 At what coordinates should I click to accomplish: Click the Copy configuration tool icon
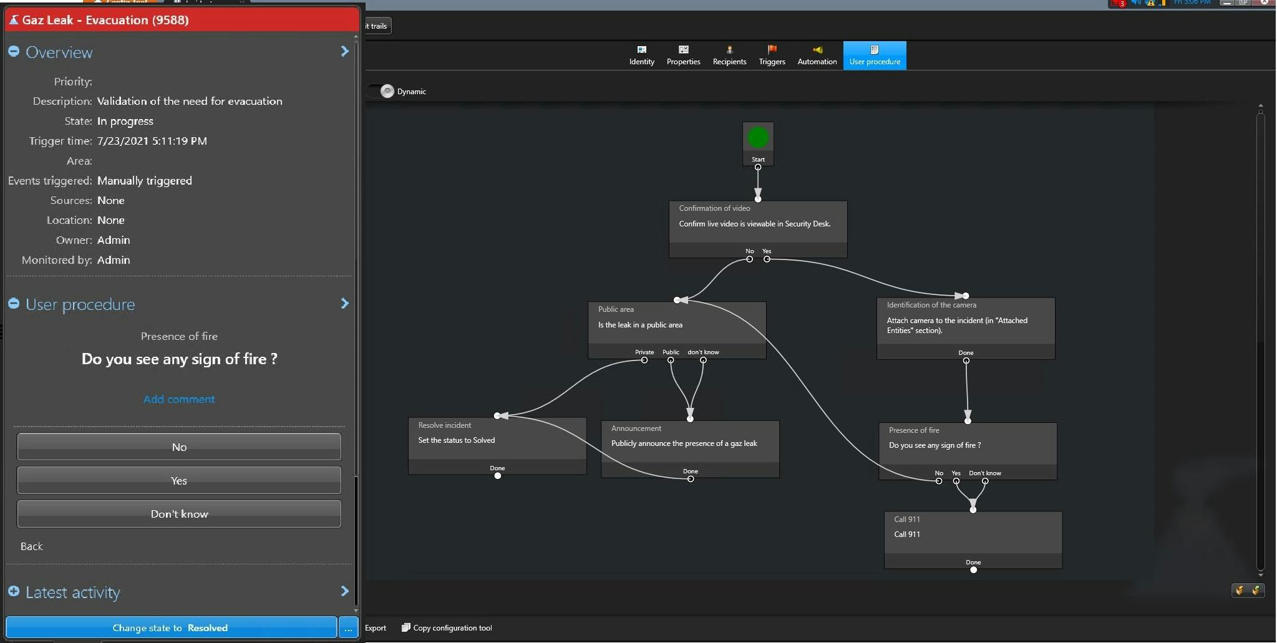pyautogui.click(x=406, y=627)
